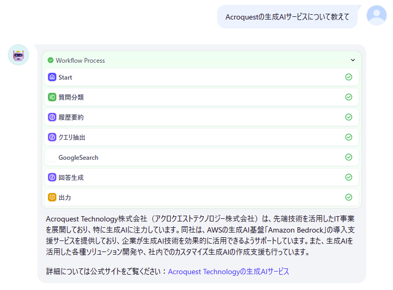Click the GoogleSearch row success checkmark

[349, 157]
